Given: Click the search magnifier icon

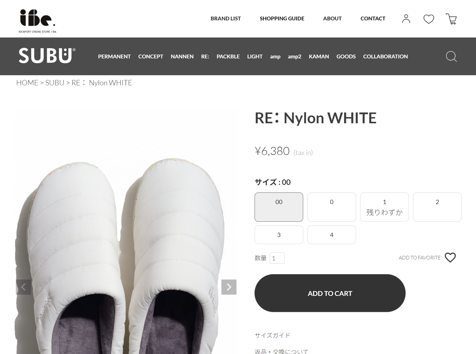Looking at the screenshot, I should (x=451, y=56).
